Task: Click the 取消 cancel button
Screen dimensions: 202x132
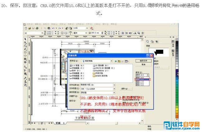Action: (x=143, y=65)
